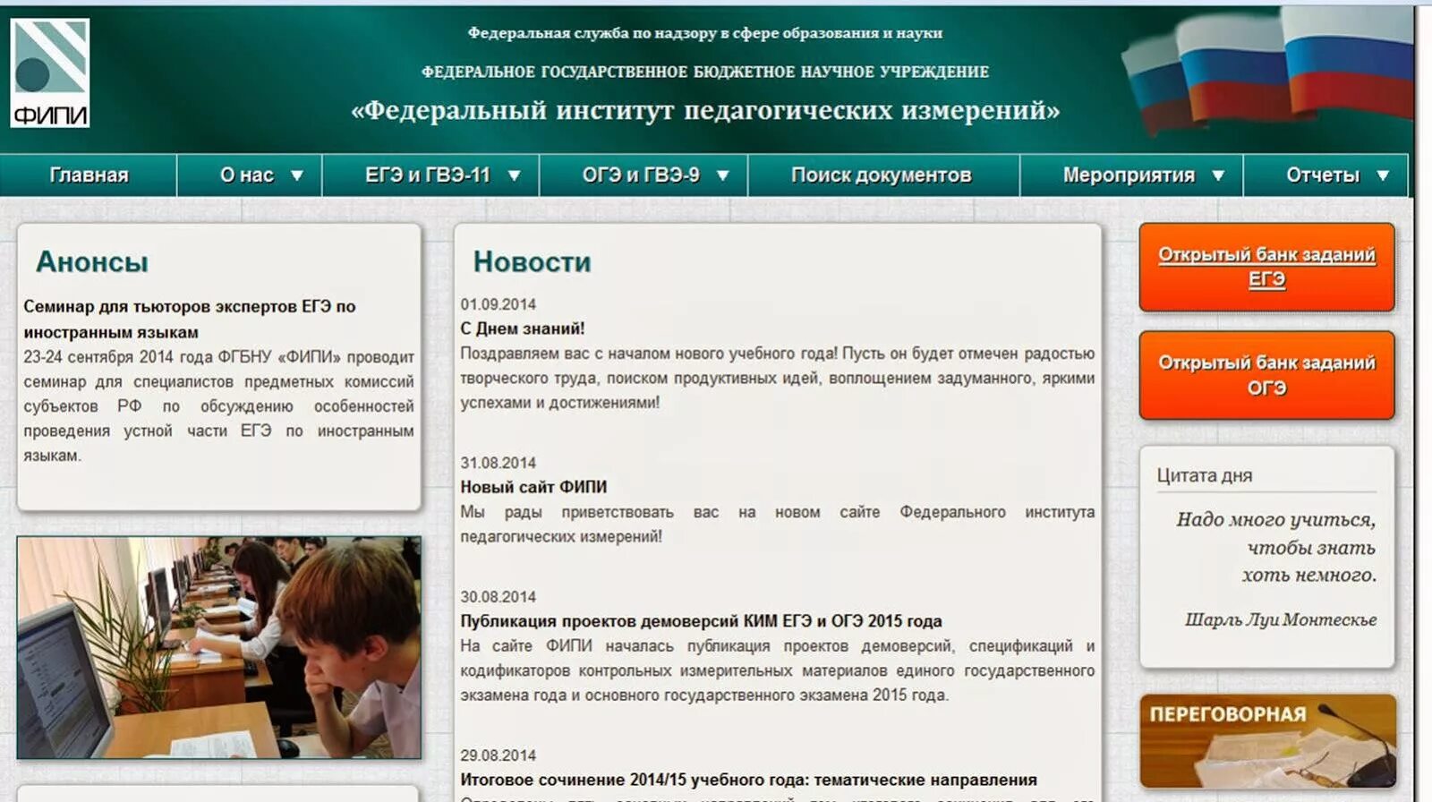This screenshot has height=802, width=1432.
Task: Go to Поиск документов
Action: [882, 175]
